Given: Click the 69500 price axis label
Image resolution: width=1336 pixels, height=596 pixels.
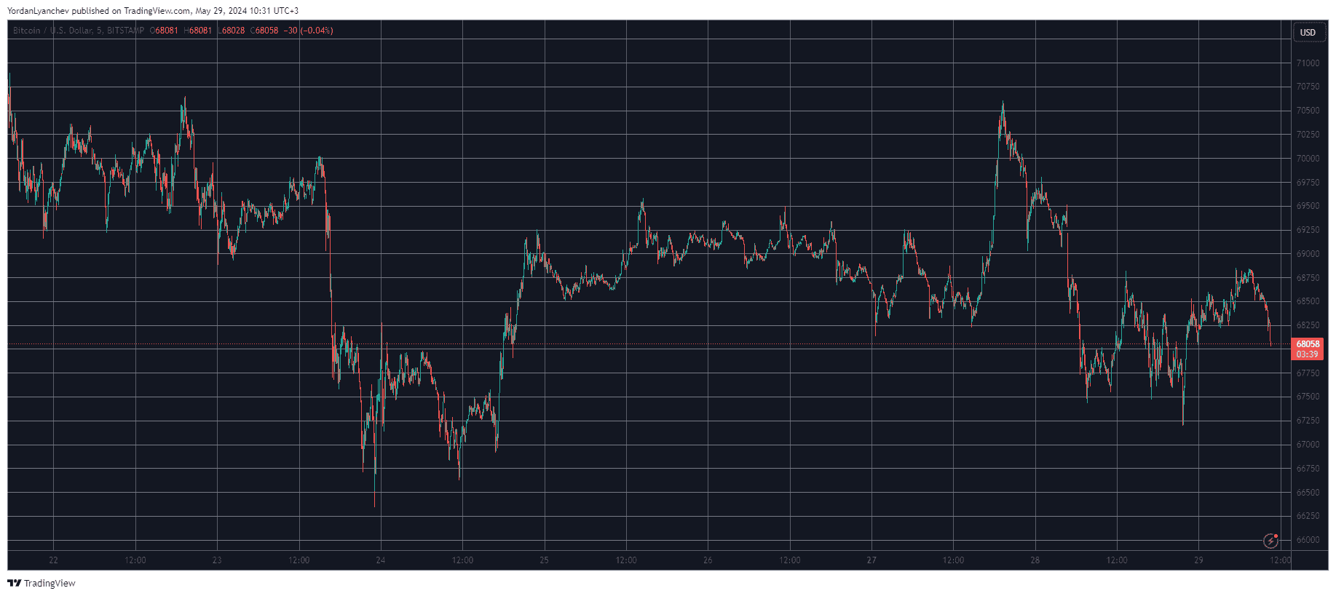Looking at the screenshot, I should [1308, 206].
